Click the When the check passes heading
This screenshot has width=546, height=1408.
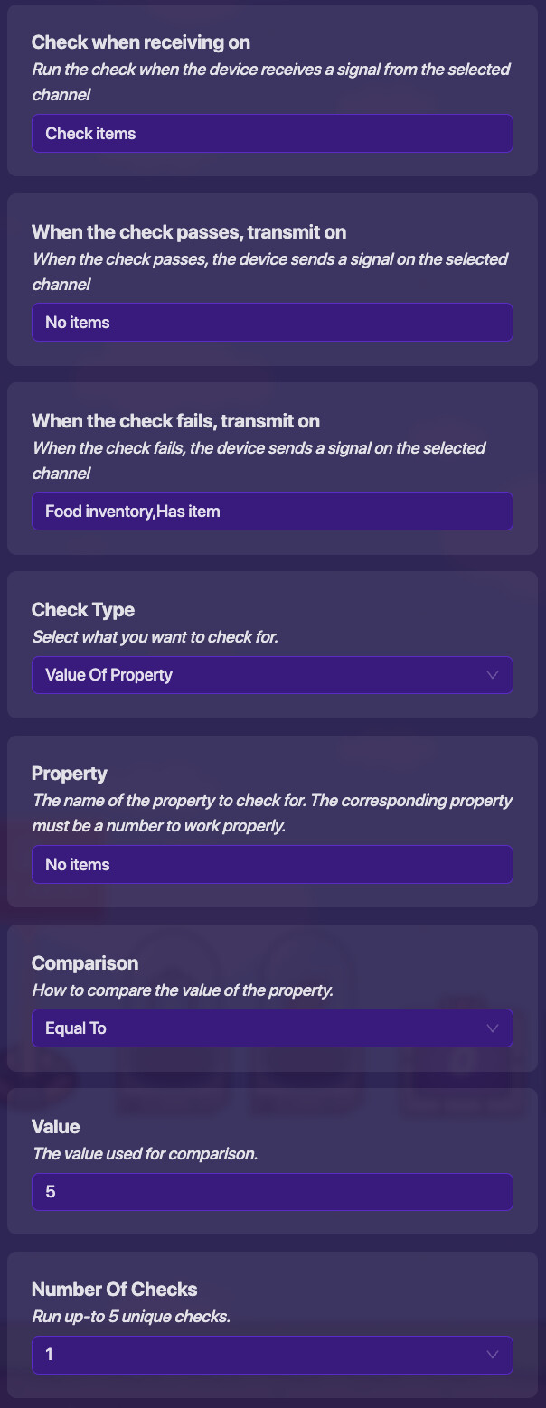click(x=189, y=232)
